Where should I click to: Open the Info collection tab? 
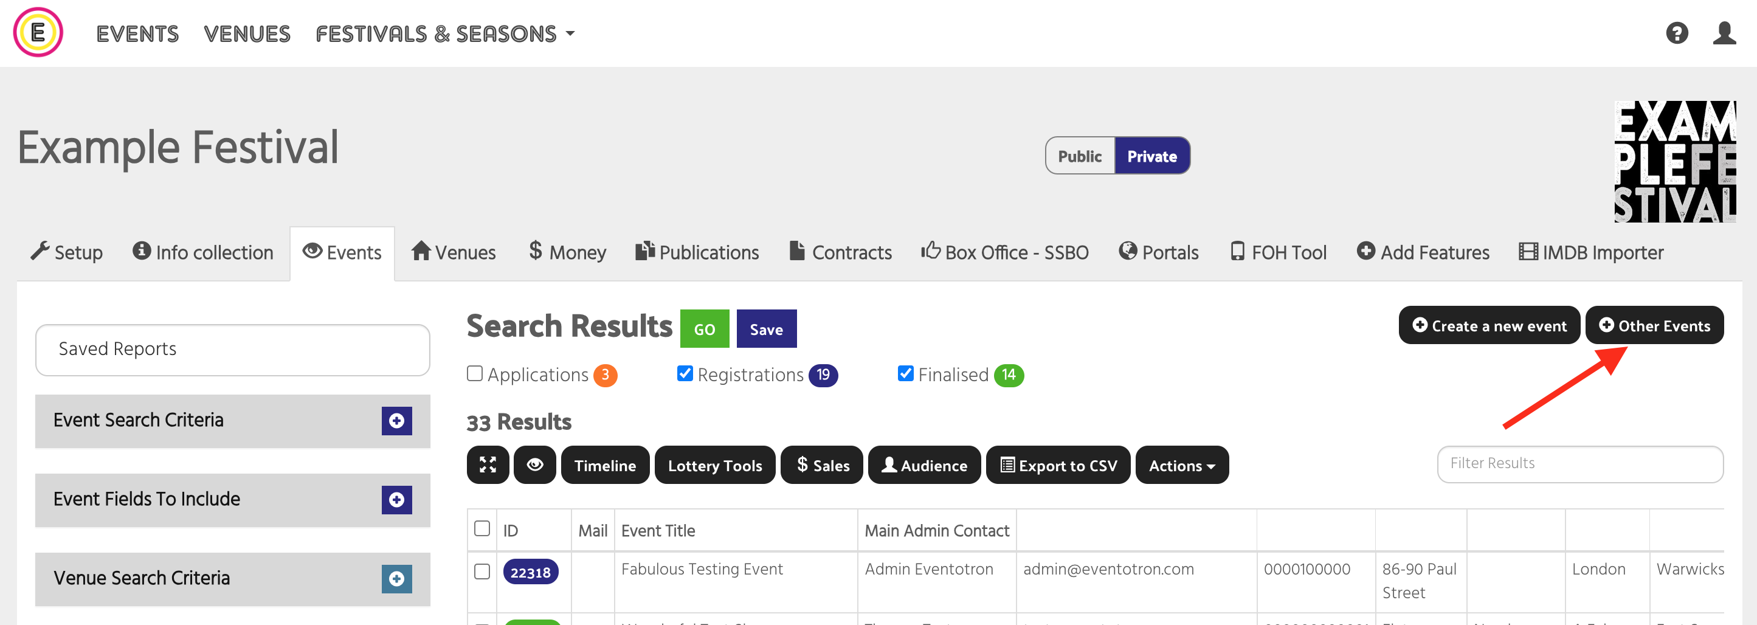coord(203,252)
